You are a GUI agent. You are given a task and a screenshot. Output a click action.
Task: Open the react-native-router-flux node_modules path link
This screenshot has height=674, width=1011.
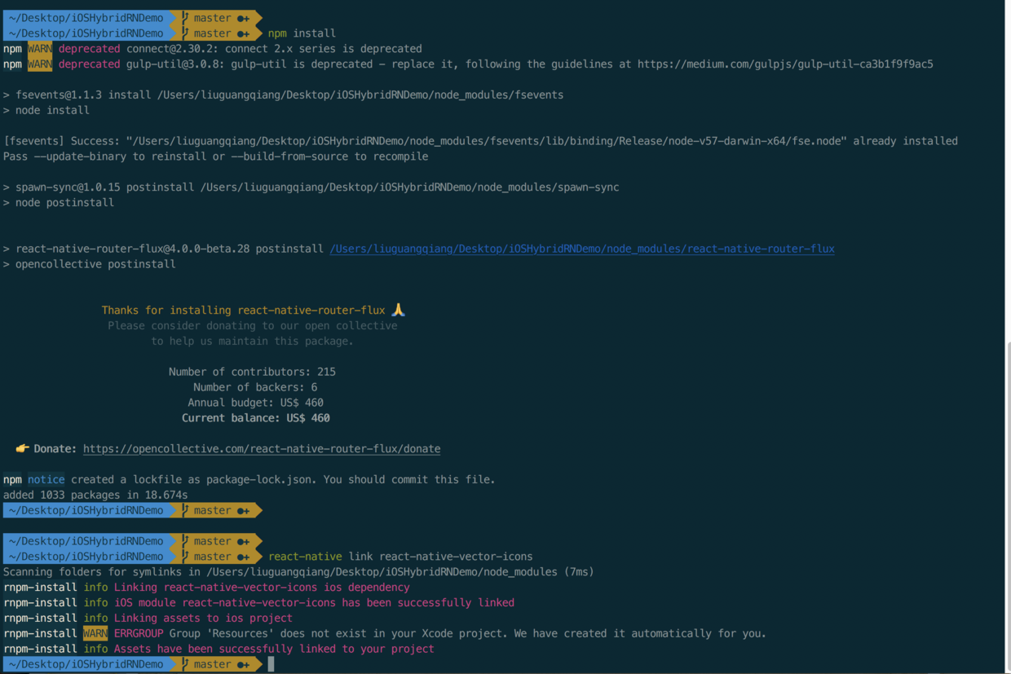point(582,249)
